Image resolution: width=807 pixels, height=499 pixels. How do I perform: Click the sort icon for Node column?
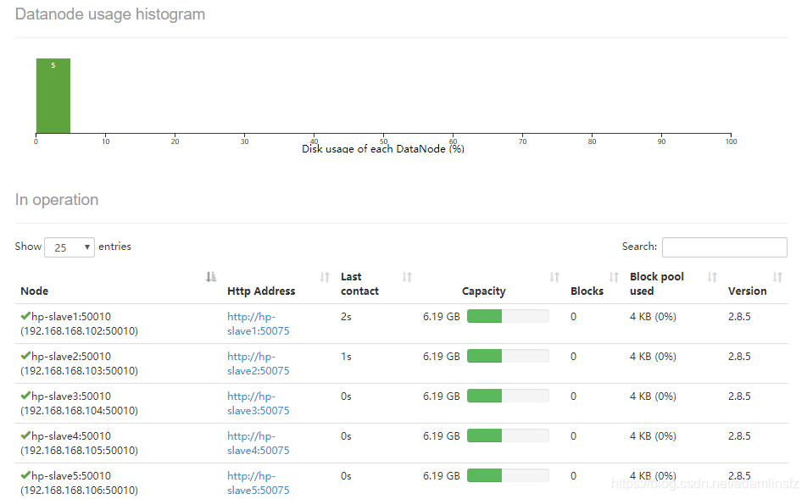211,277
